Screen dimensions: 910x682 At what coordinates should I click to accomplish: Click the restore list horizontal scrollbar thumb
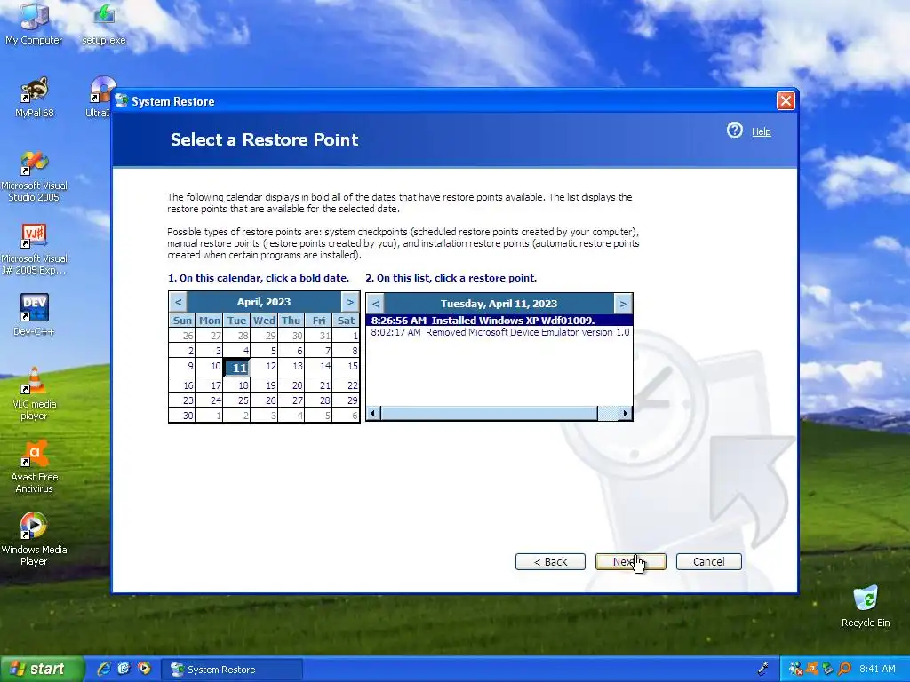(x=489, y=413)
